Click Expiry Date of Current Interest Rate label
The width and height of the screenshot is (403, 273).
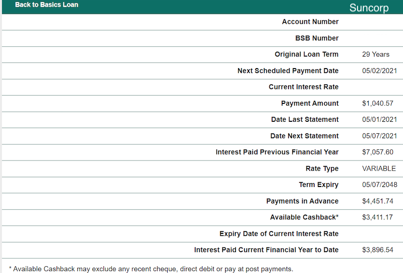pos(279,234)
